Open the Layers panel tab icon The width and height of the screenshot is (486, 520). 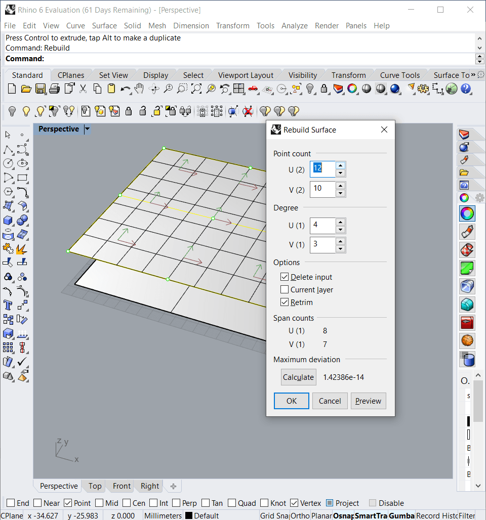[x=464, y=135]
